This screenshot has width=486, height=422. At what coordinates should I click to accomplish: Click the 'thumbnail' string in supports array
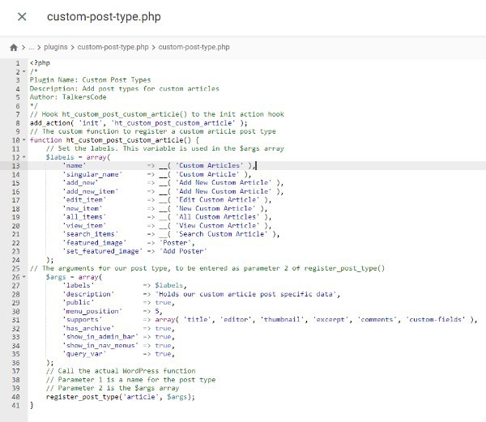[x=282, y=320]
